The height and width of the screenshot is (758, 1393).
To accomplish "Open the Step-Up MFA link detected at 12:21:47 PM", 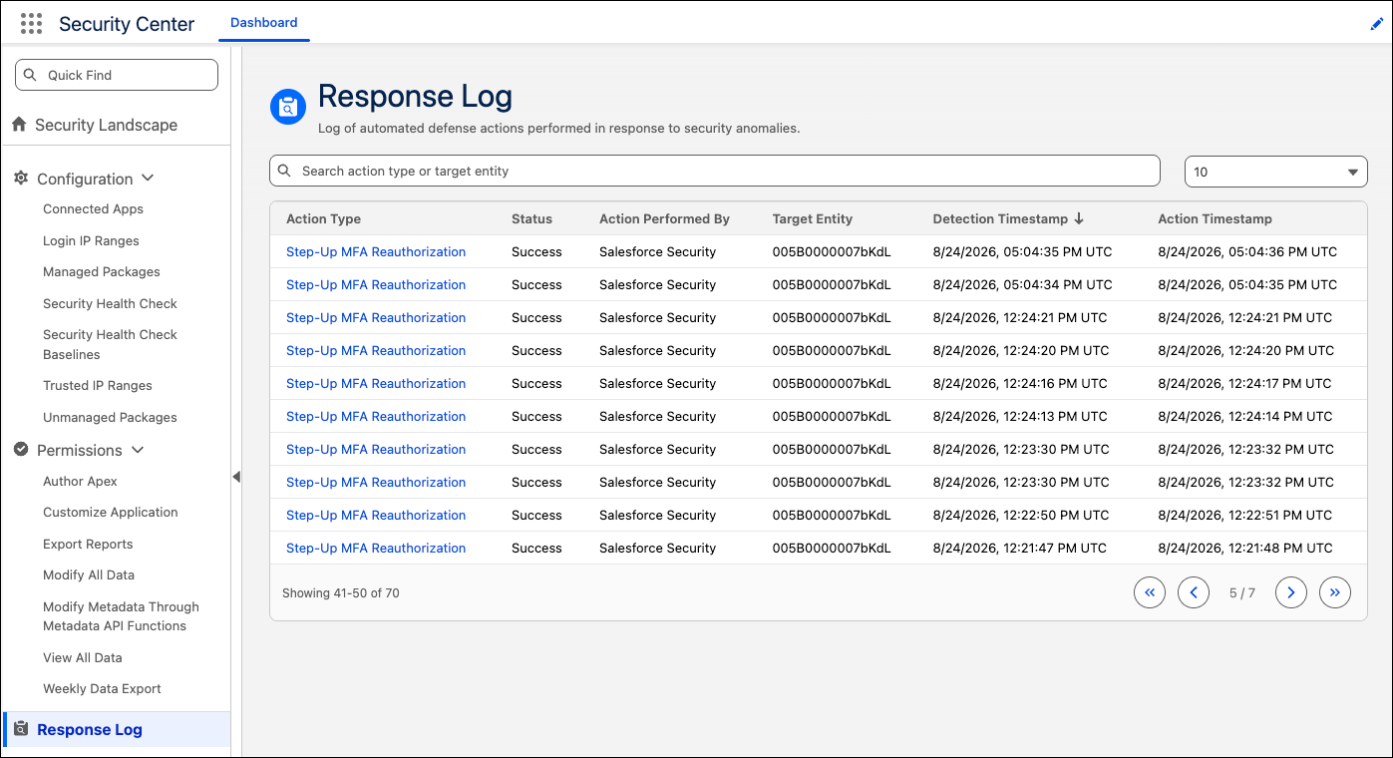I will click(376, 548).
